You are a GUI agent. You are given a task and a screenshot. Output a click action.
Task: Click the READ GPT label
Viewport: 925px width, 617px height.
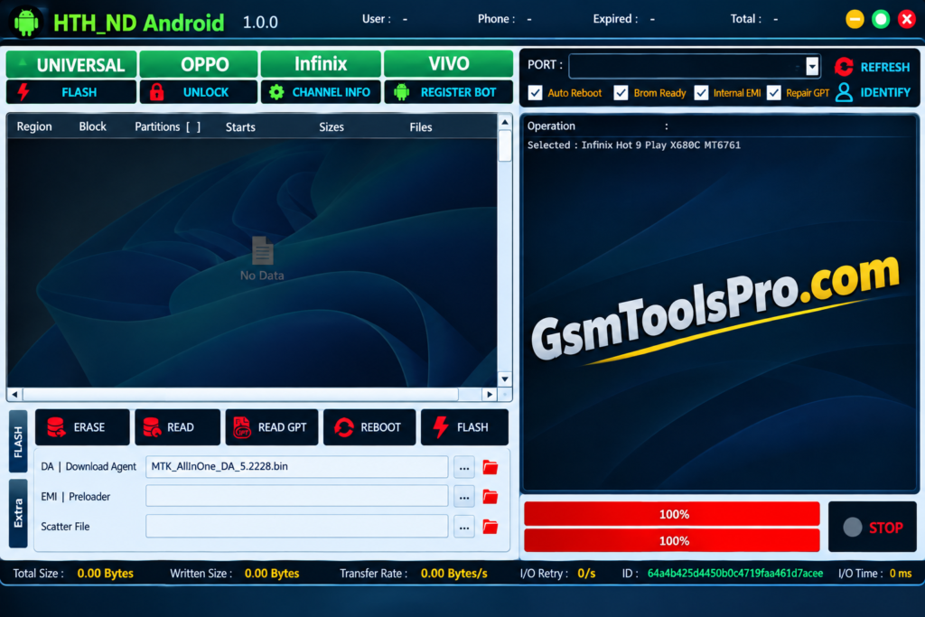(283, 427)
